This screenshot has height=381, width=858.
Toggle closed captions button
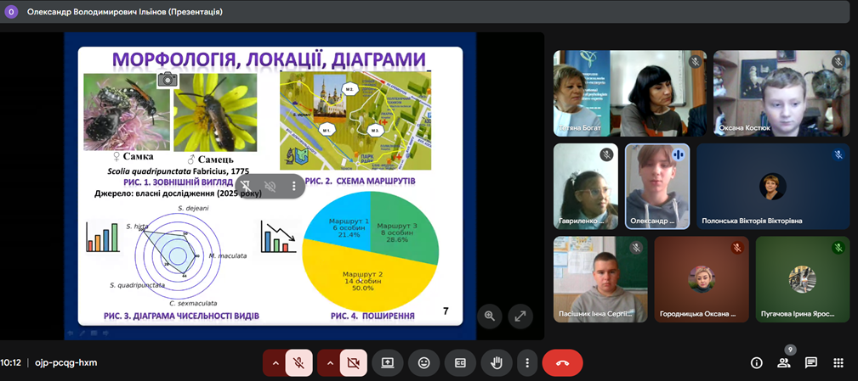[460, 362]
